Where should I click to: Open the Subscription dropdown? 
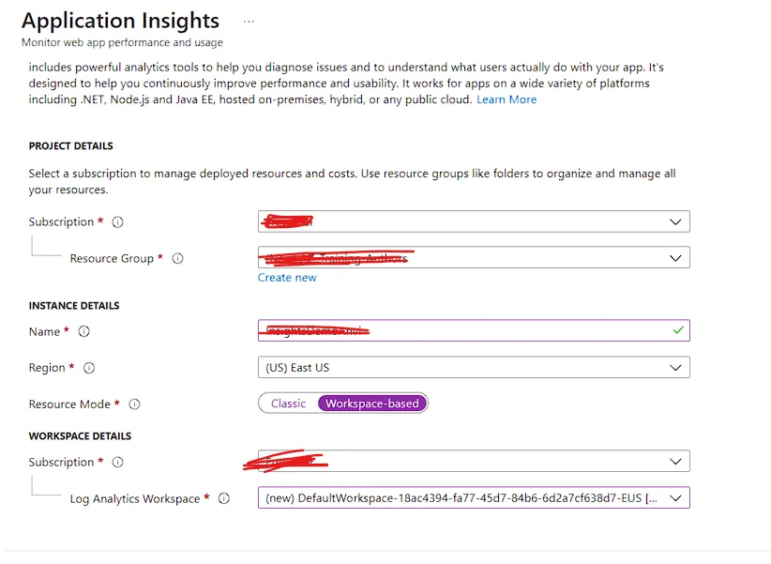point(675,221)
